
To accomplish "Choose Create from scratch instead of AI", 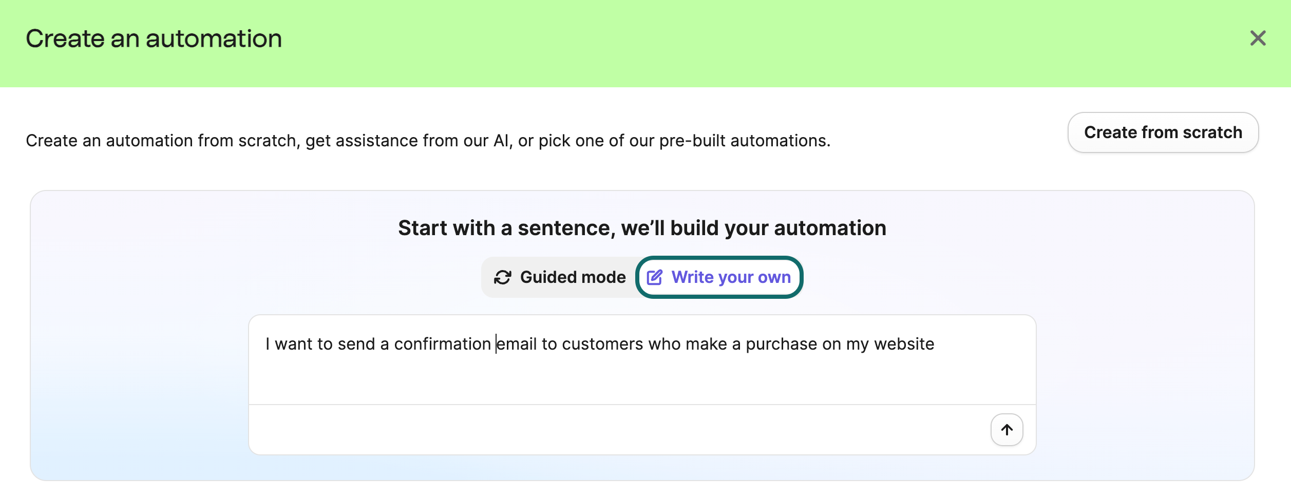I will click(1163, 132).
